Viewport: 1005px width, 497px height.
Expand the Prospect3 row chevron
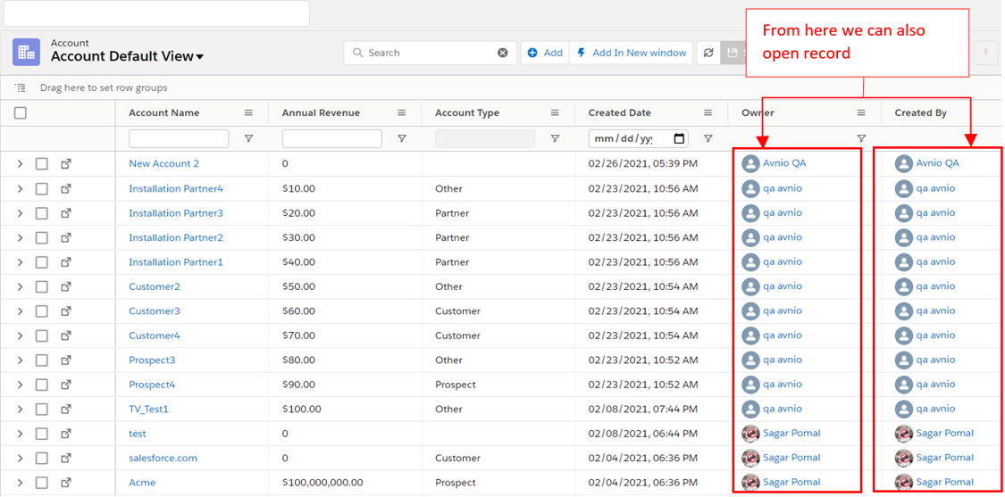(x=20, y=360)
